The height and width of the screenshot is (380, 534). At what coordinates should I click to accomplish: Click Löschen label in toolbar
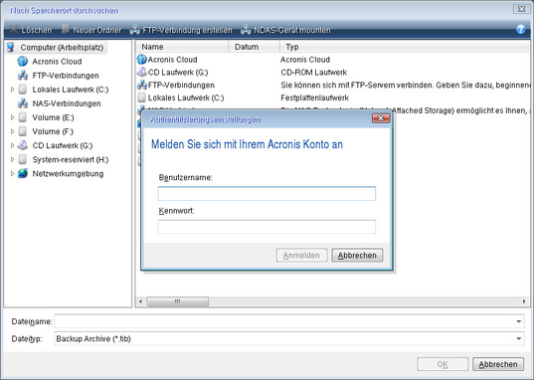coord(37,30)
